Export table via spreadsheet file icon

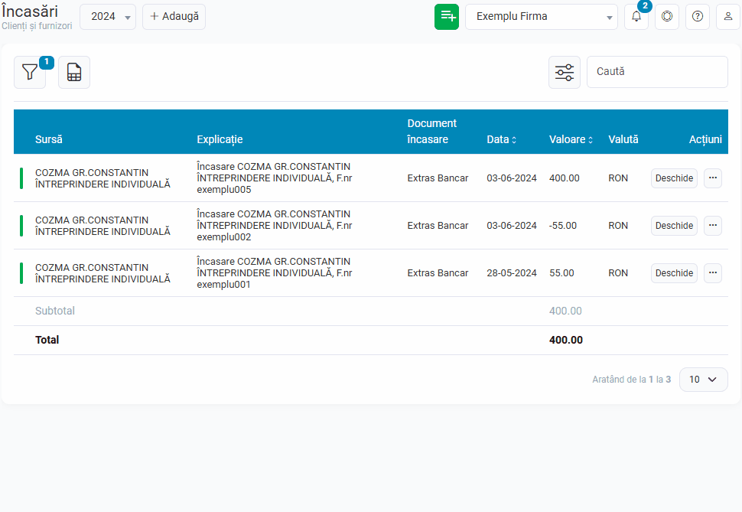[x=74, y=72]
